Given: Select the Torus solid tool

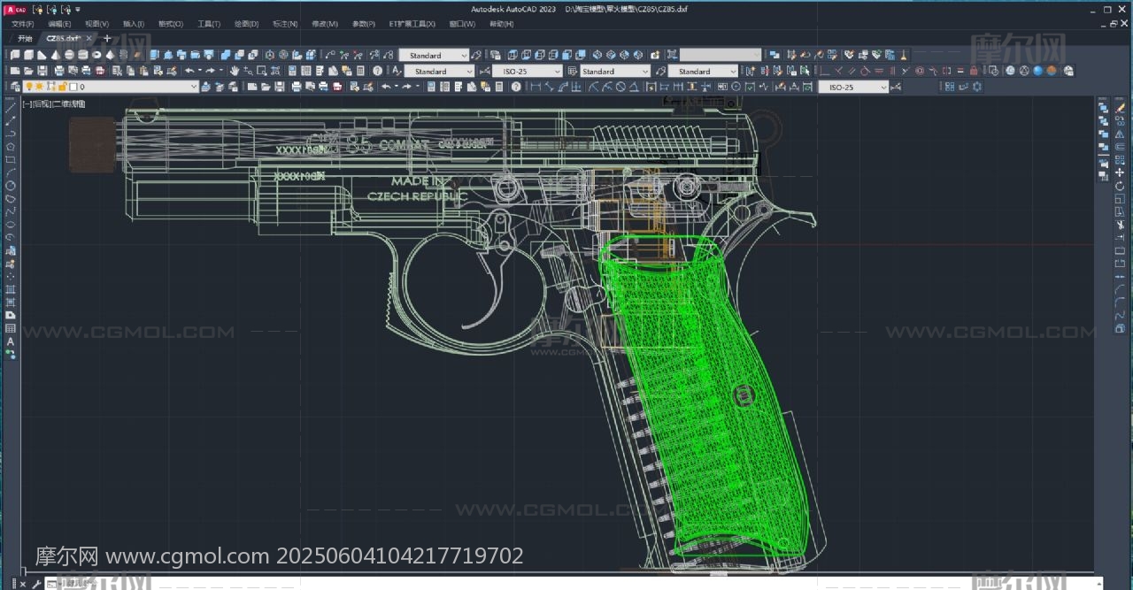Looking at the screenshot, I should [96, 55].
